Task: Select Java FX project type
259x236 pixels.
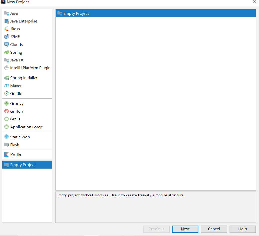Action: pyautogui.click(x=27, y=60)
